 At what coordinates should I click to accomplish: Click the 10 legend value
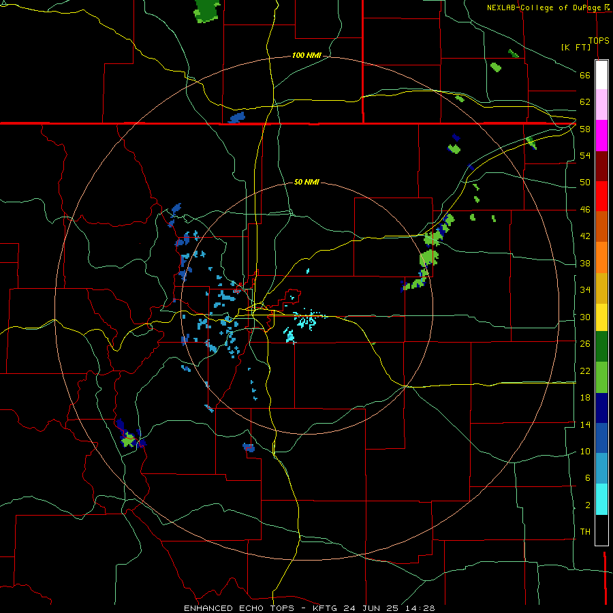(x=585, y=451)
